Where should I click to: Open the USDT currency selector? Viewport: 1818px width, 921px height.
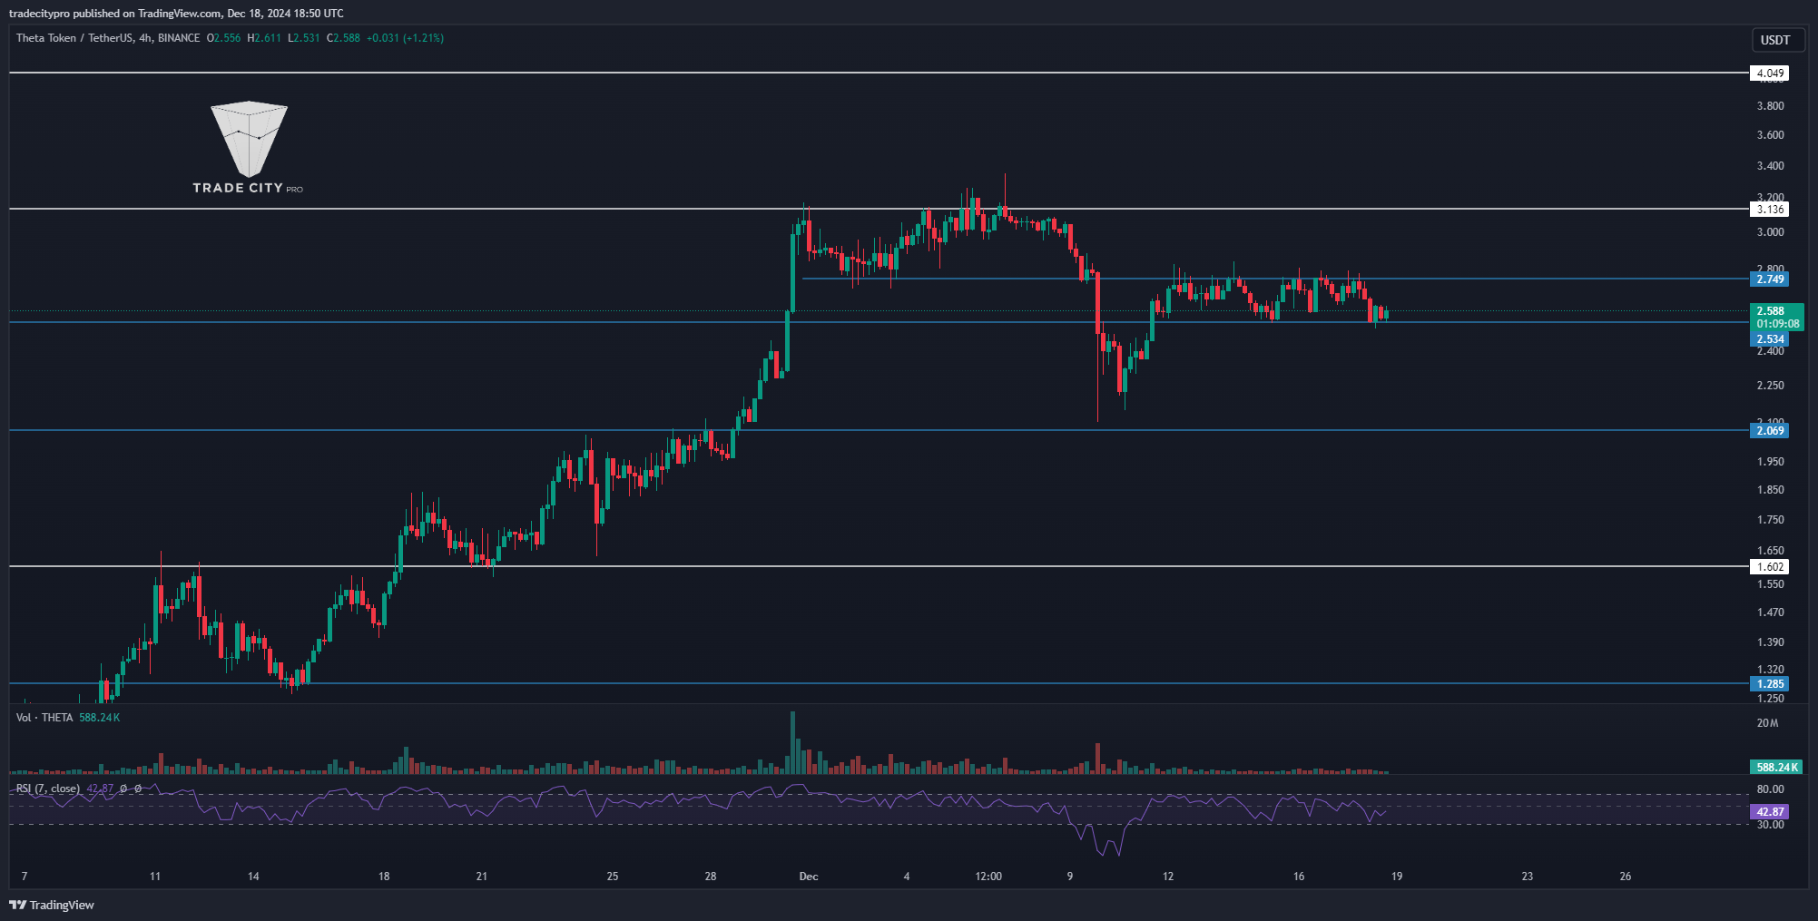(1775, 40)
